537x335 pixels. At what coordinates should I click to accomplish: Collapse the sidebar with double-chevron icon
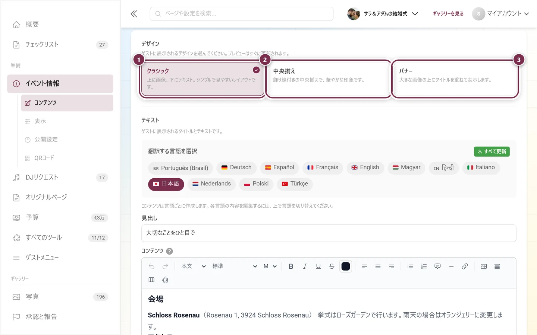(x=134, y=14)
